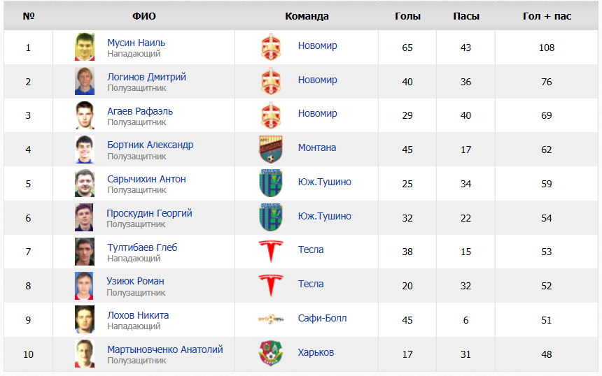602x376 pixels.
Task: Click Юж.Тушино logo next to Сарычихин Антон
Action: pos(271,183)
